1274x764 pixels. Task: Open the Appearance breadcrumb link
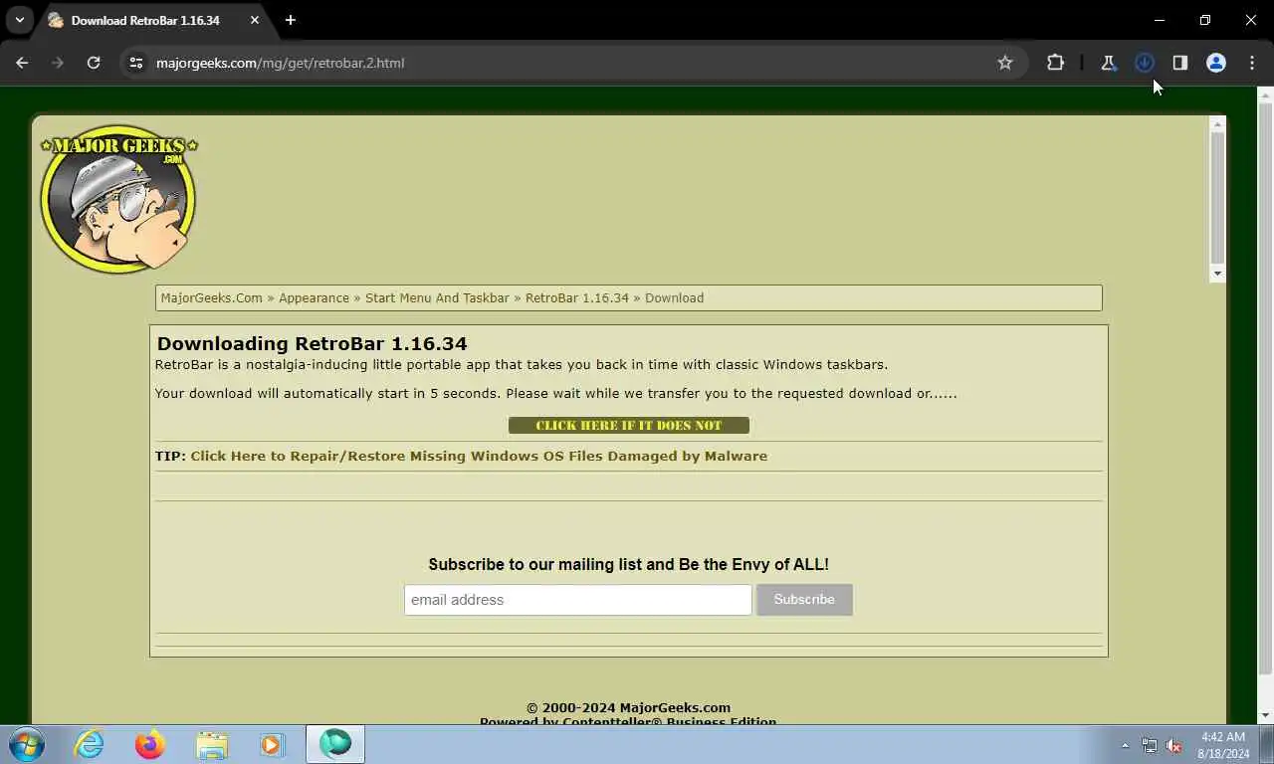[x=314, y=297]
